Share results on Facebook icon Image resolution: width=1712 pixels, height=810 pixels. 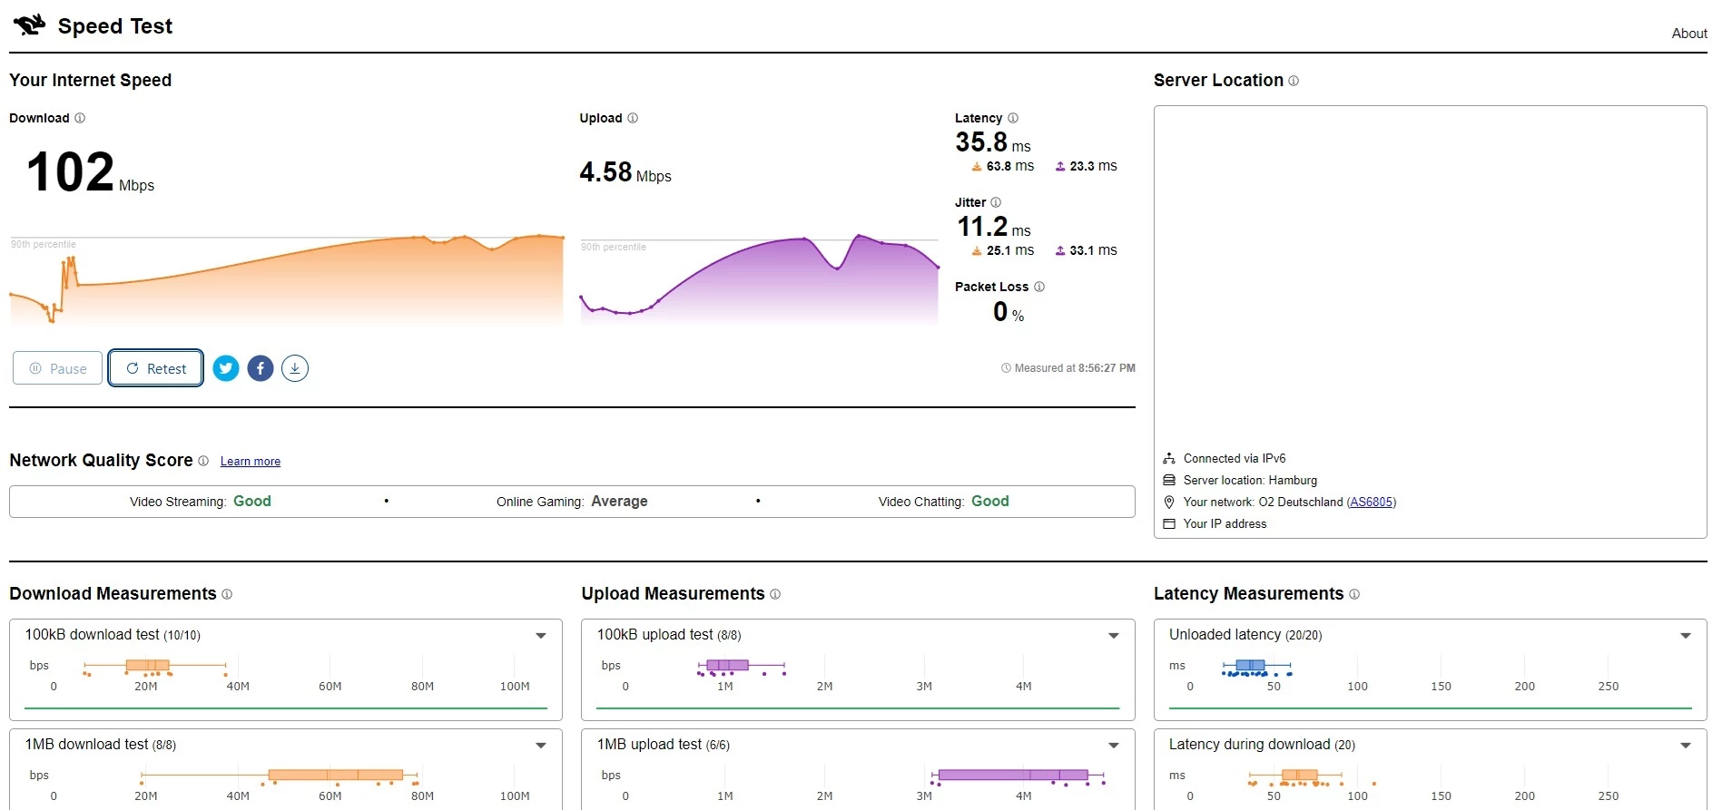[261, 368]
